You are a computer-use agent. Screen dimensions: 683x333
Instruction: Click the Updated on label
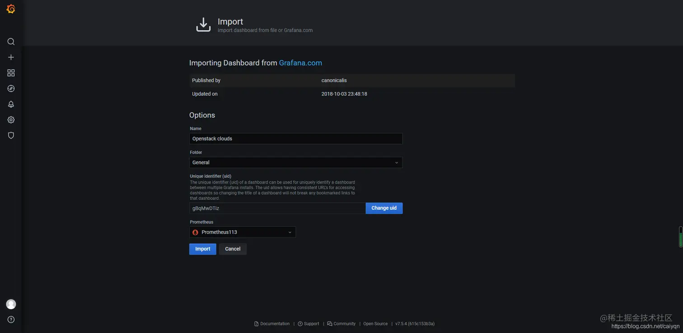pyautogui.click(x=205, y=94)
